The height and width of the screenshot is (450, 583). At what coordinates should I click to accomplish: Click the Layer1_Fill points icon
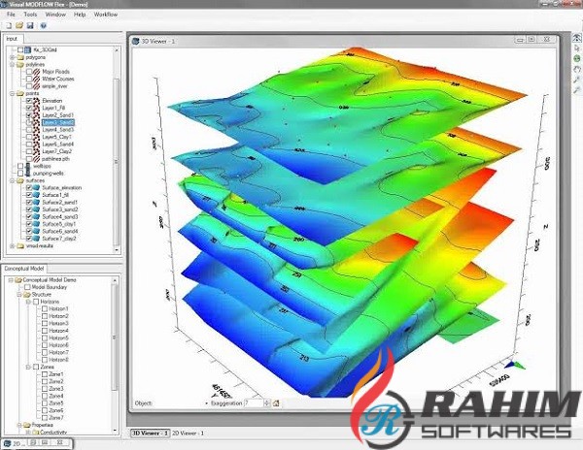(x=37, y=108)
